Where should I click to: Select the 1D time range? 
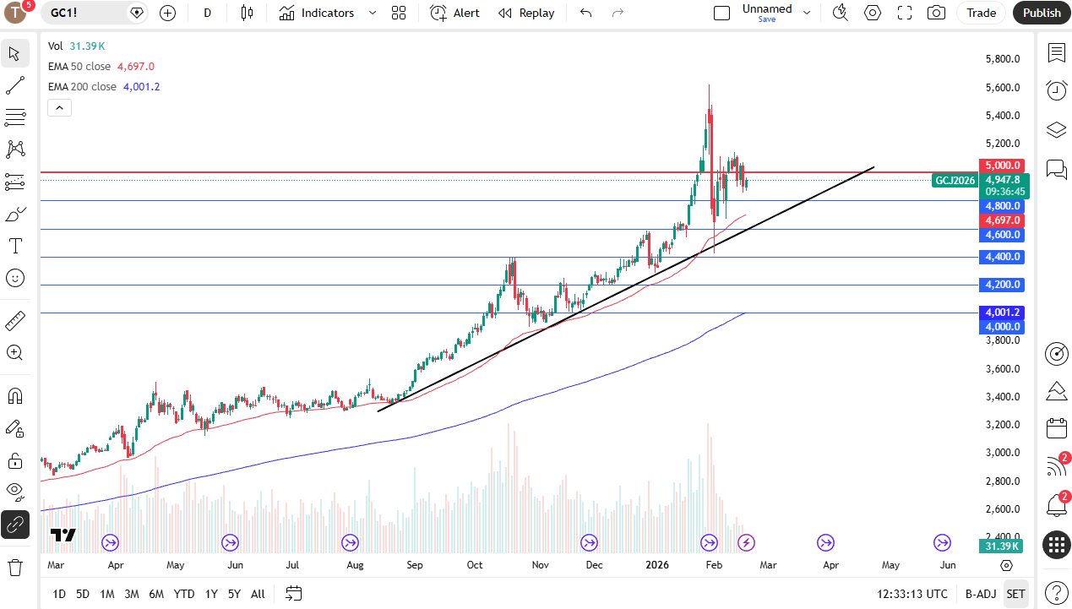[59, 594]
